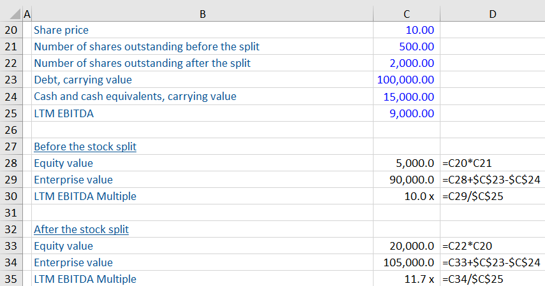Select row 26 header
Viewport: 545px width, 286px height.
click(10, 129)
